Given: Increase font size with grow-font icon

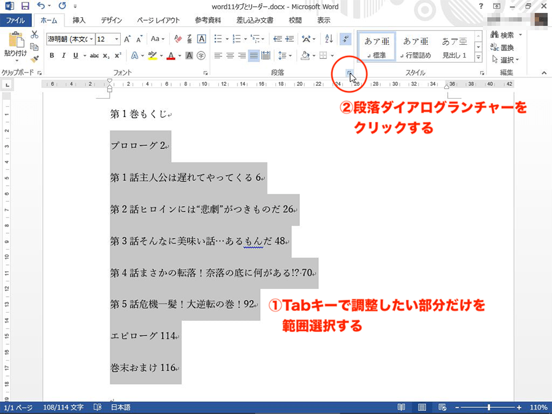Looking at the screenshot, I should click(128, 39).
